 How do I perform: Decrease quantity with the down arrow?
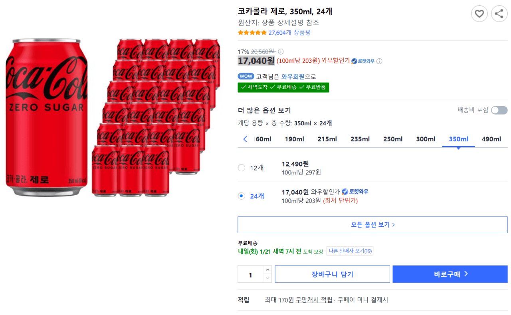click(267, 278)
